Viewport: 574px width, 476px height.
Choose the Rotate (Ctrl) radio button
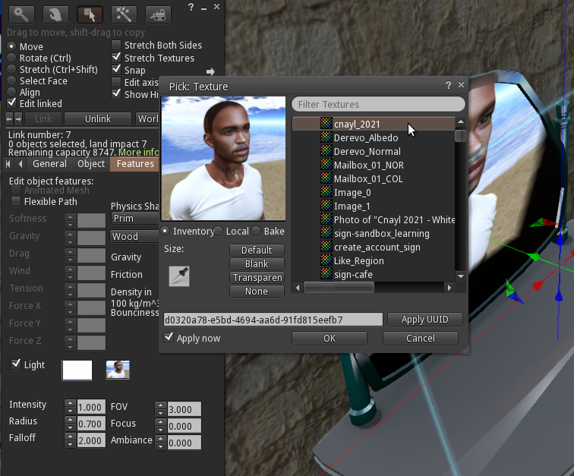click(12, 58)
